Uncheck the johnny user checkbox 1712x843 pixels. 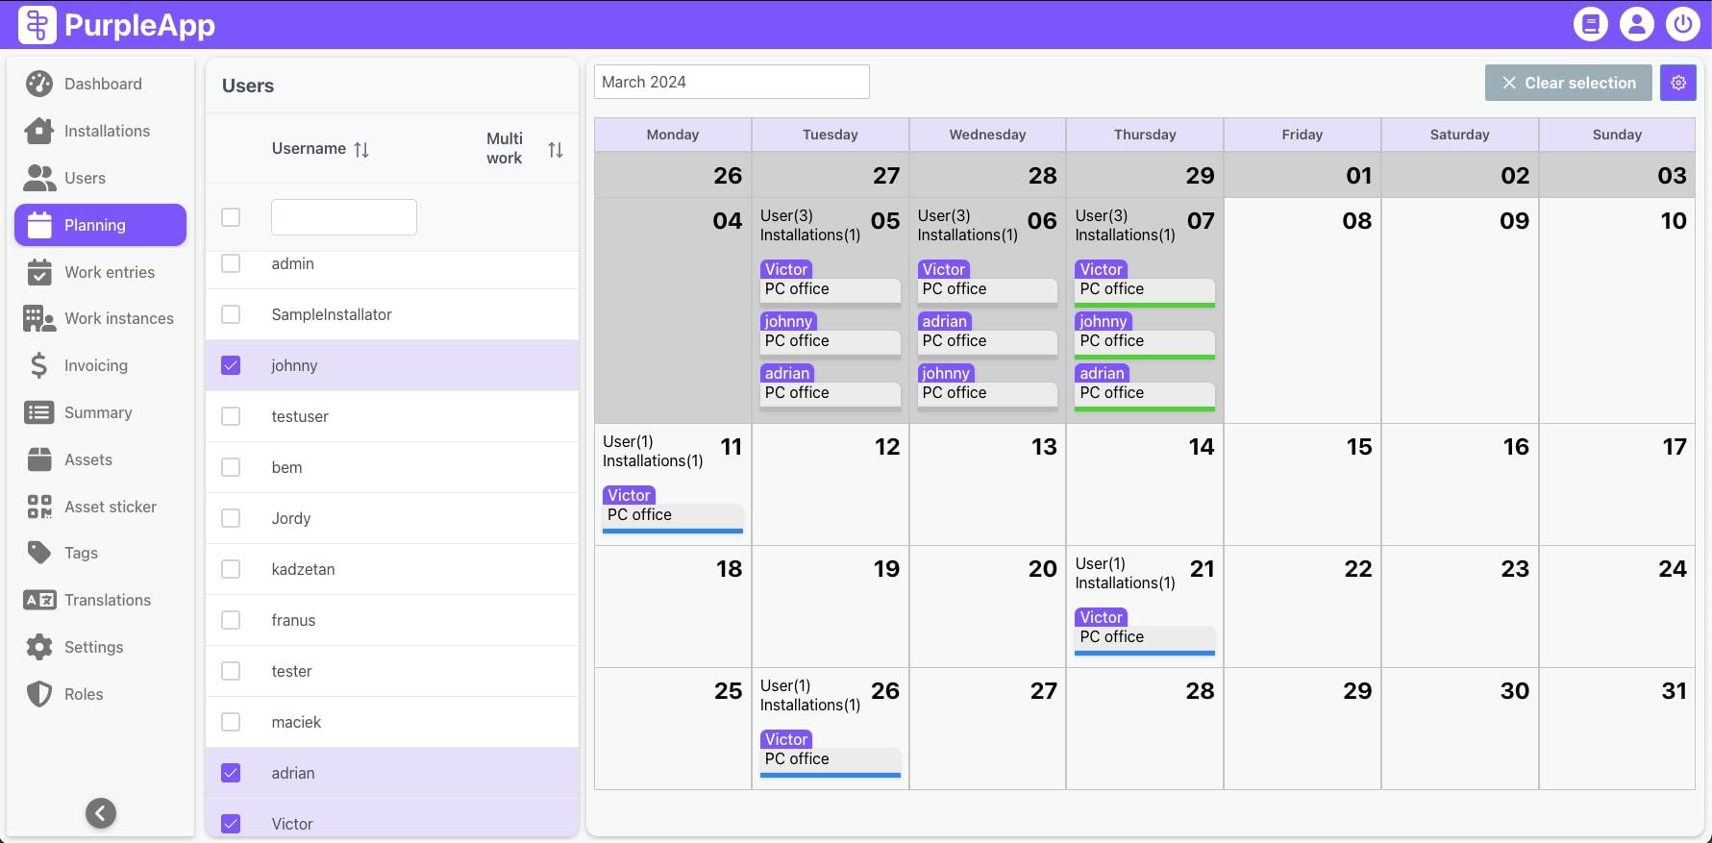point(231,365)
